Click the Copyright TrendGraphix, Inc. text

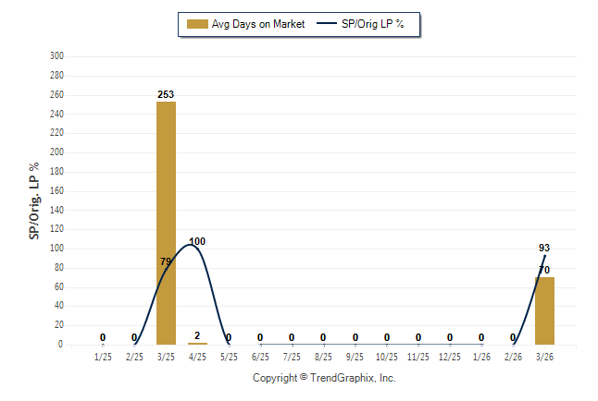324,378
